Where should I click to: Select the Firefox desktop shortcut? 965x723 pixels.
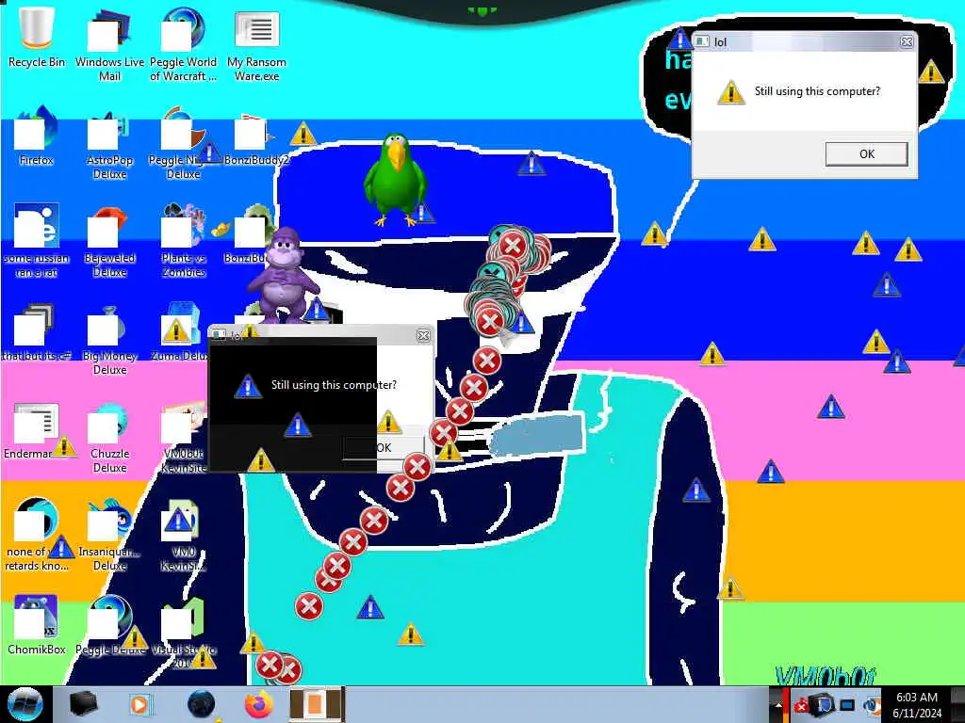pyautogui.click(x=36, y=137)
